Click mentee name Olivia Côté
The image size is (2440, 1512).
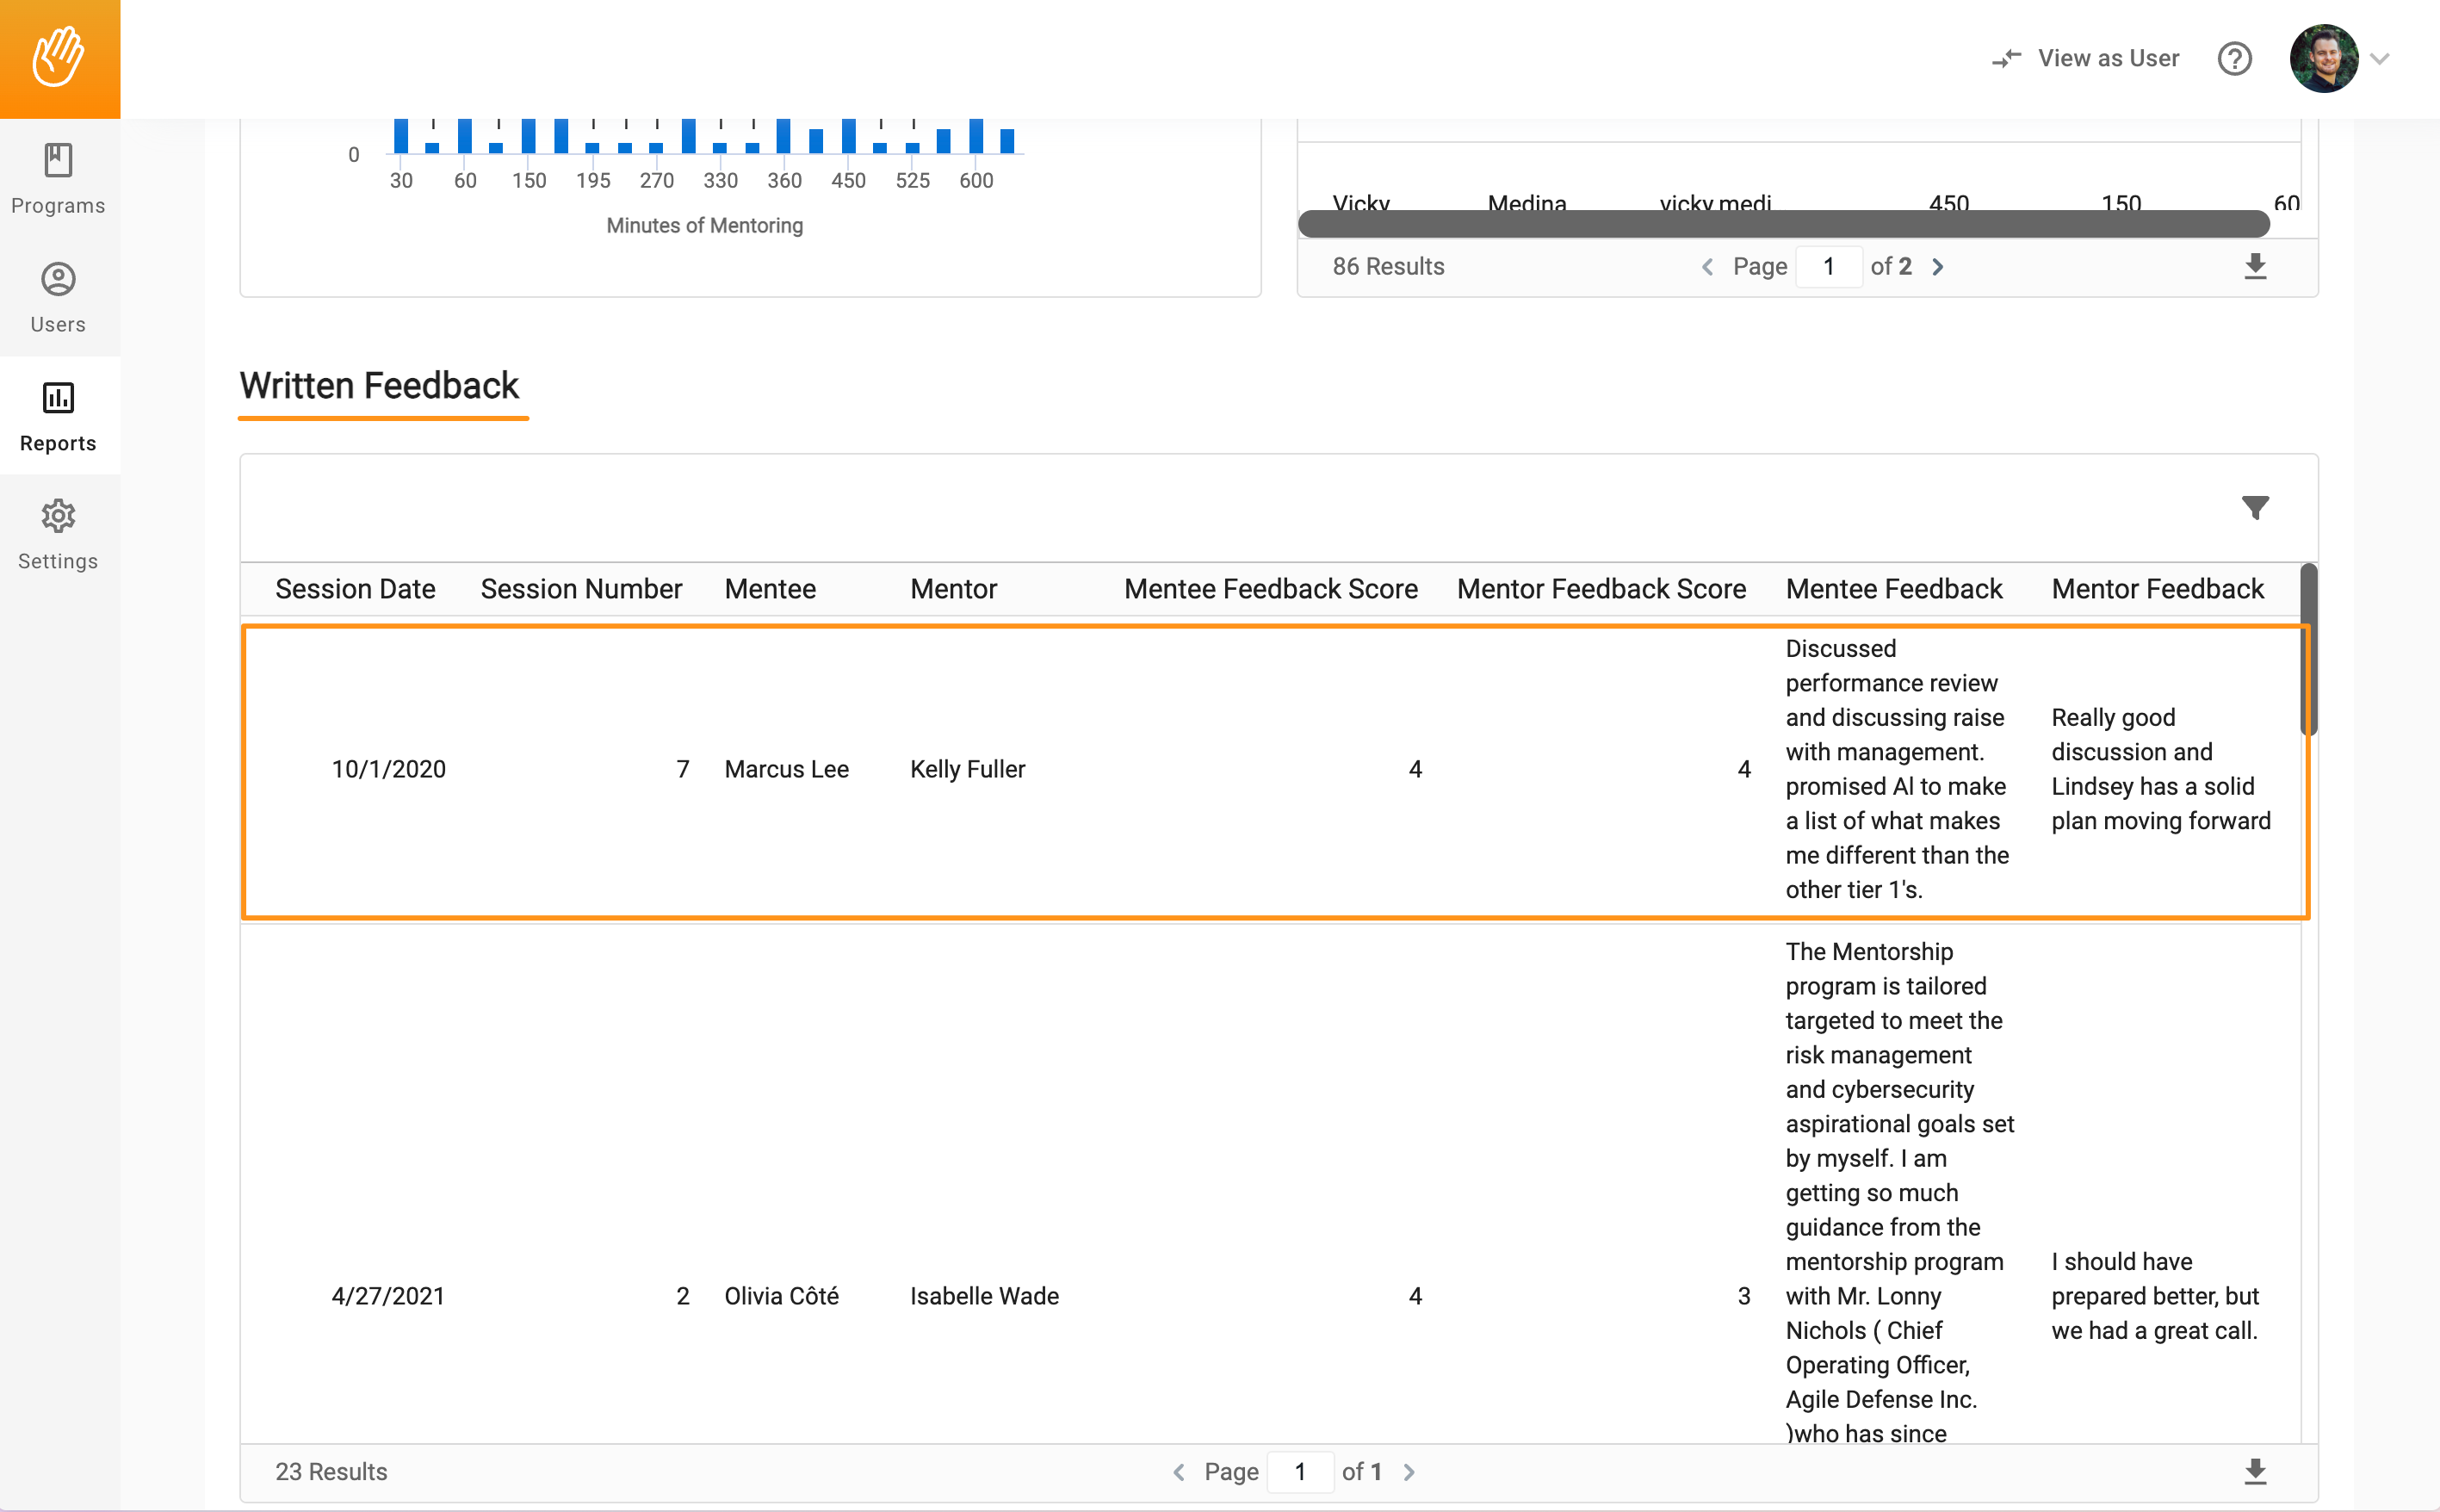tap(781, 1296)
